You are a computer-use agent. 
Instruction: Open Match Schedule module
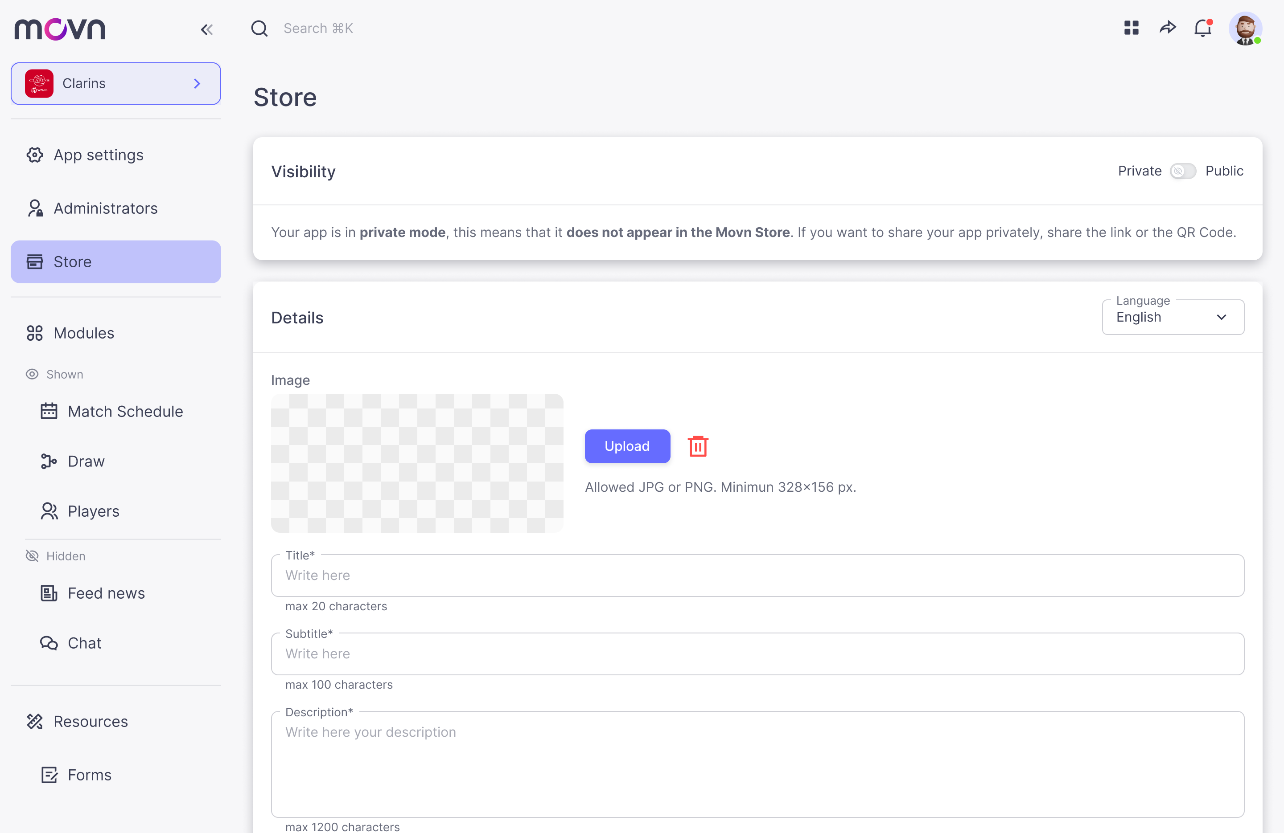pyautogui.click(x=125, y=412)
